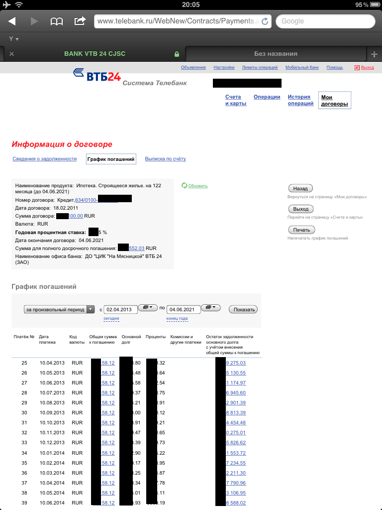This screenshot has height=510, width=382.
Task: Close the BANK VTB 24 CJSC tab
Action: (12, 54)
